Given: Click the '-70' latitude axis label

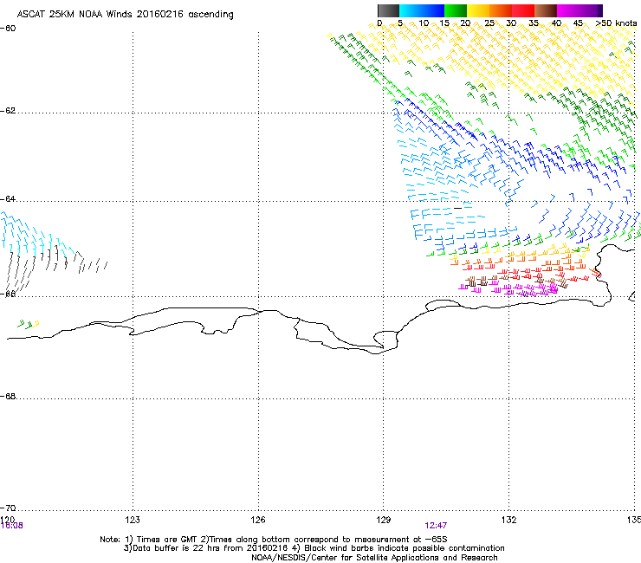Looking at the screenshot, I should [x=8, y=508].
